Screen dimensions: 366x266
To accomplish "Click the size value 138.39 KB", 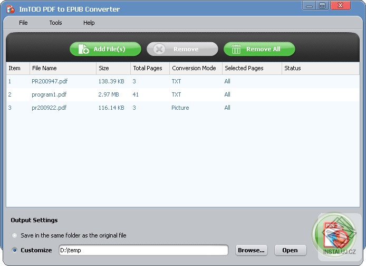I will 111,81.
